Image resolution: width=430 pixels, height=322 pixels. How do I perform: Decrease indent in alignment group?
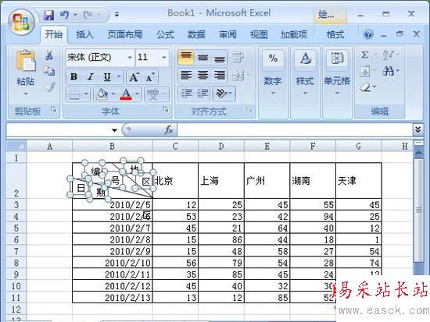click(186, 94)
